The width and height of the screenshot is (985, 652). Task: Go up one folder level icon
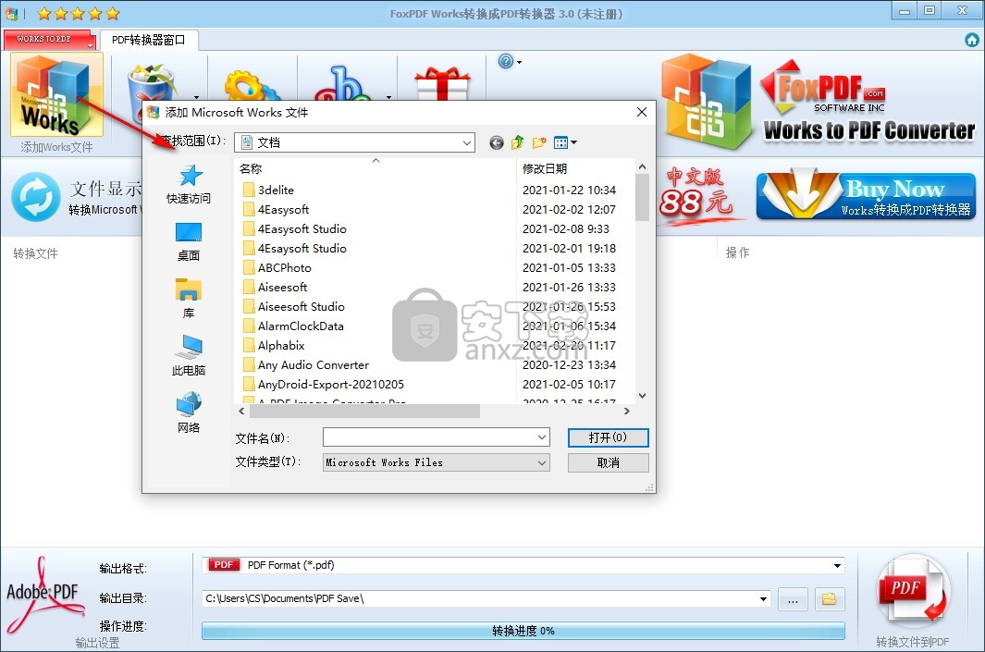pyautogui.click(x=518, y=142)
